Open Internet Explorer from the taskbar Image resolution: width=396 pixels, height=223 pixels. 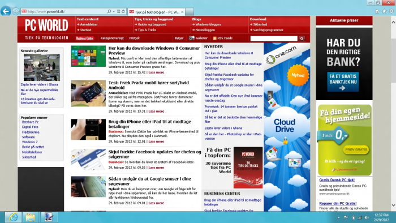point(14,217)
